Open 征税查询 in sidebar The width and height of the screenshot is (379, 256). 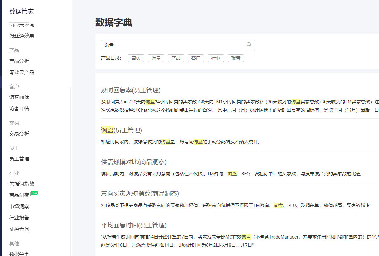click(19, 229)
